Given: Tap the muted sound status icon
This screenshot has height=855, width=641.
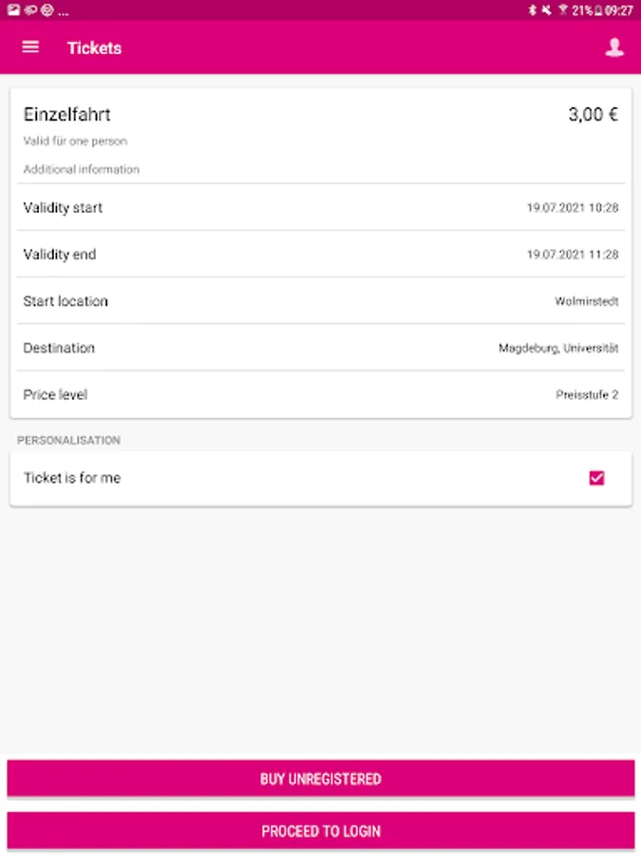Looking at the screenshot, I should point(546,10).
